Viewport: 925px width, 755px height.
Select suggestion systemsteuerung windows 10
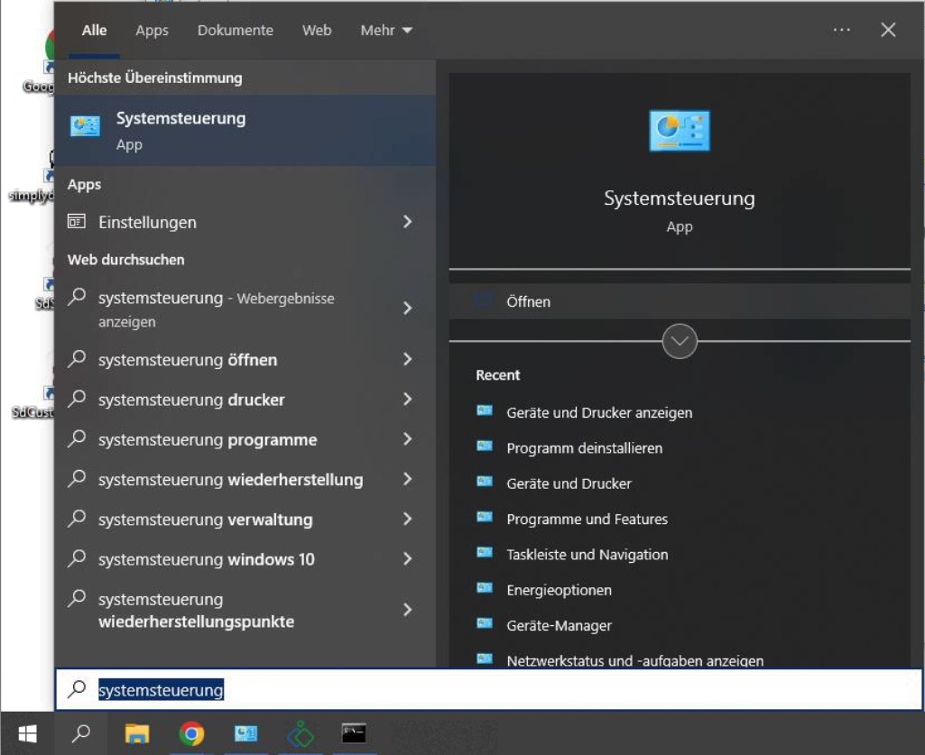[x=207, y=558]
